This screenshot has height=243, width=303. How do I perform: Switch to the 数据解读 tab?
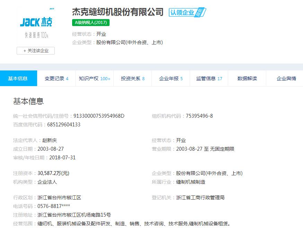click(x=247, y=78)
